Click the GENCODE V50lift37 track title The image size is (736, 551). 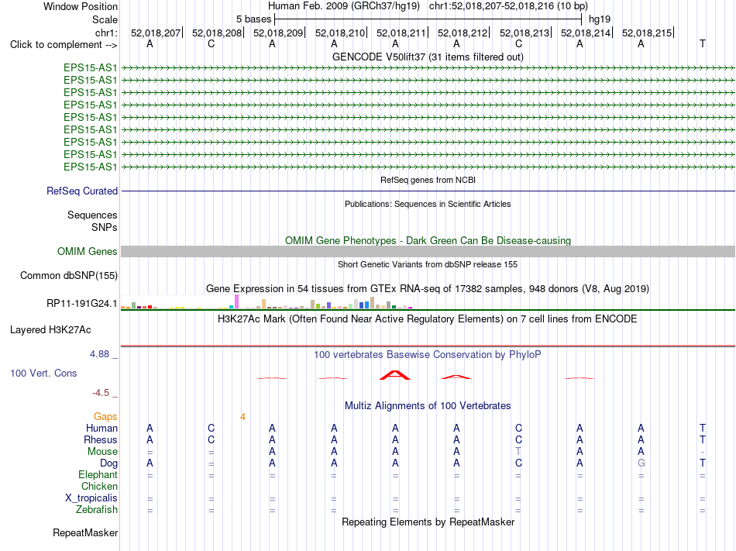pyautogui.click(x=428, y=57)
